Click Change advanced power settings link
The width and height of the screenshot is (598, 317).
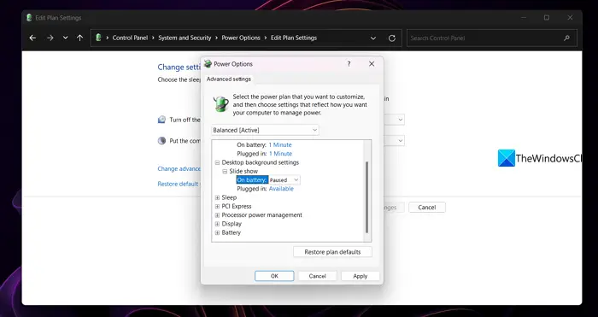[x=179, y=168]
